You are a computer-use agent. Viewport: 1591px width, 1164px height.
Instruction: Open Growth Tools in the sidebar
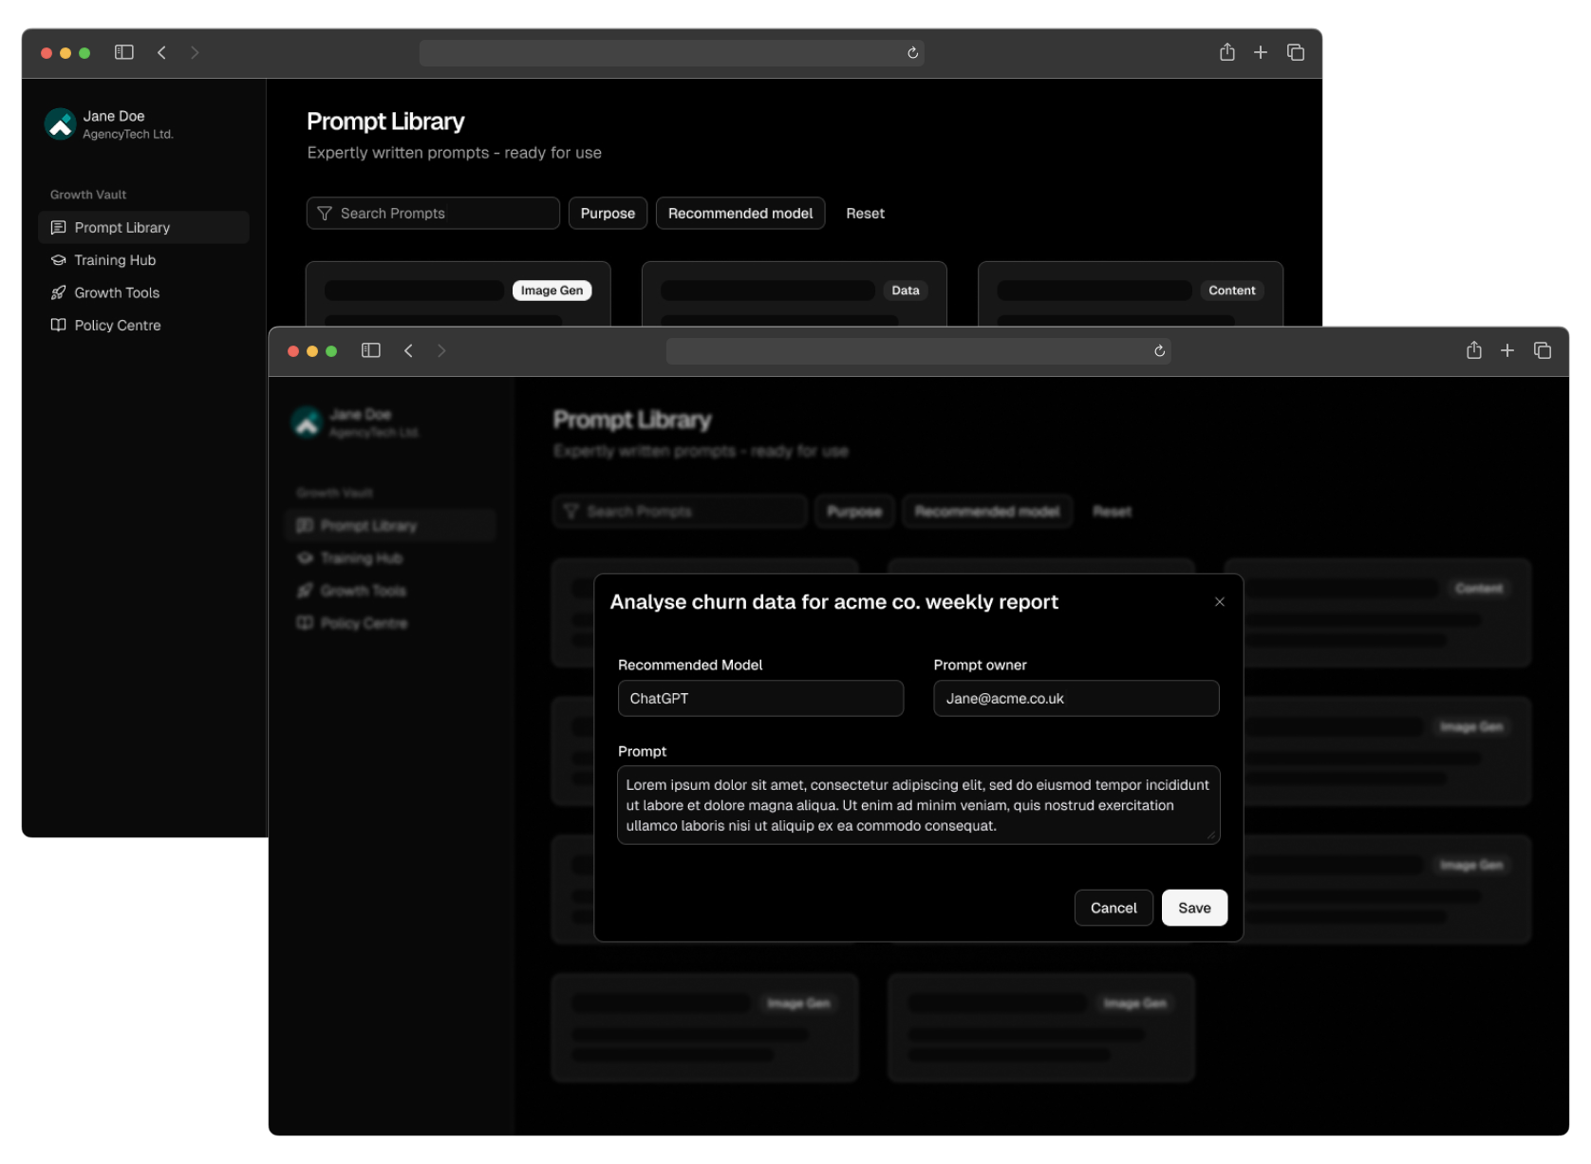[117, 292]
